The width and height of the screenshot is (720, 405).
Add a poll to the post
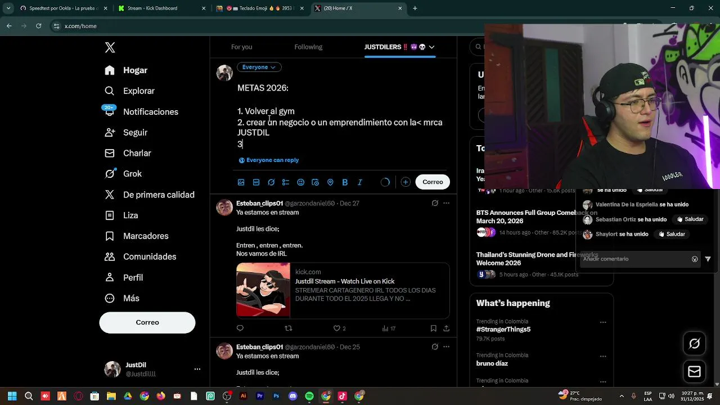pyautogui.click(x=286, y=182)
